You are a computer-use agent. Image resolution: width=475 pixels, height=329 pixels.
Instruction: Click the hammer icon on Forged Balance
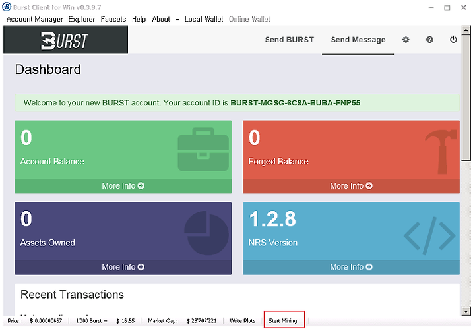tap(441, 152)
